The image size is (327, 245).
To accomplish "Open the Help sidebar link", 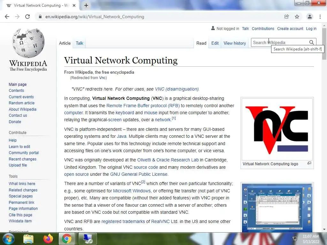I will coord(12,140).
